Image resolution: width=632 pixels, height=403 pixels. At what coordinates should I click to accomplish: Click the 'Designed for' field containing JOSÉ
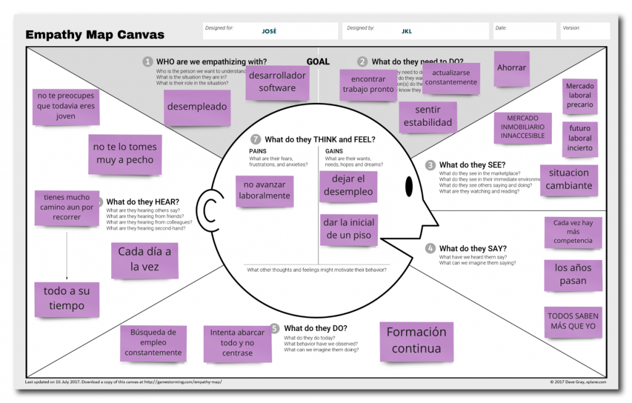tap(270, 31)
